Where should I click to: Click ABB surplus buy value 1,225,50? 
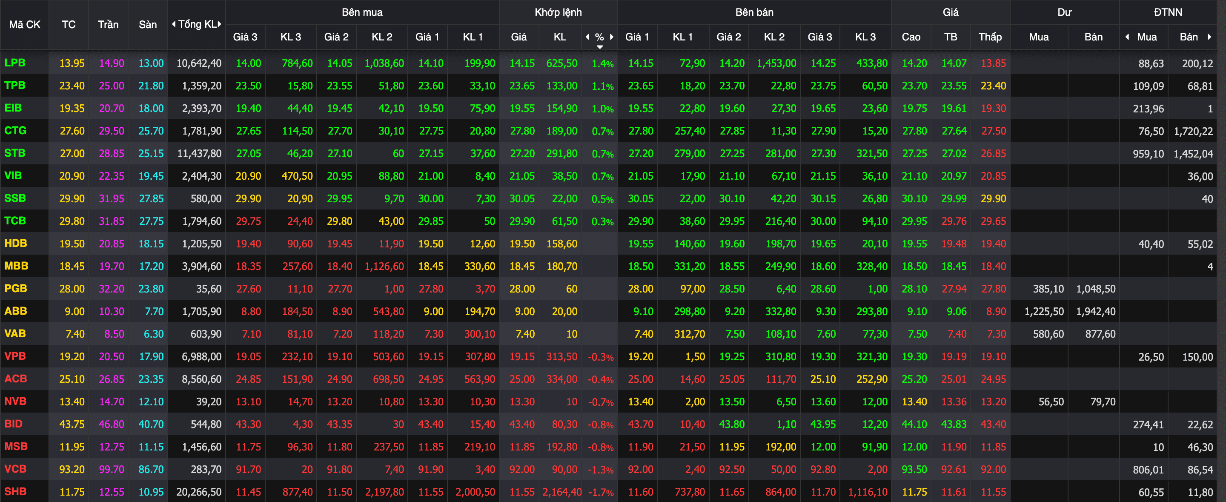tap(1044, 311)
